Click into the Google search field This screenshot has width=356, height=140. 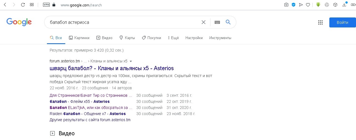pyautogui.click(x=122, y=22)
